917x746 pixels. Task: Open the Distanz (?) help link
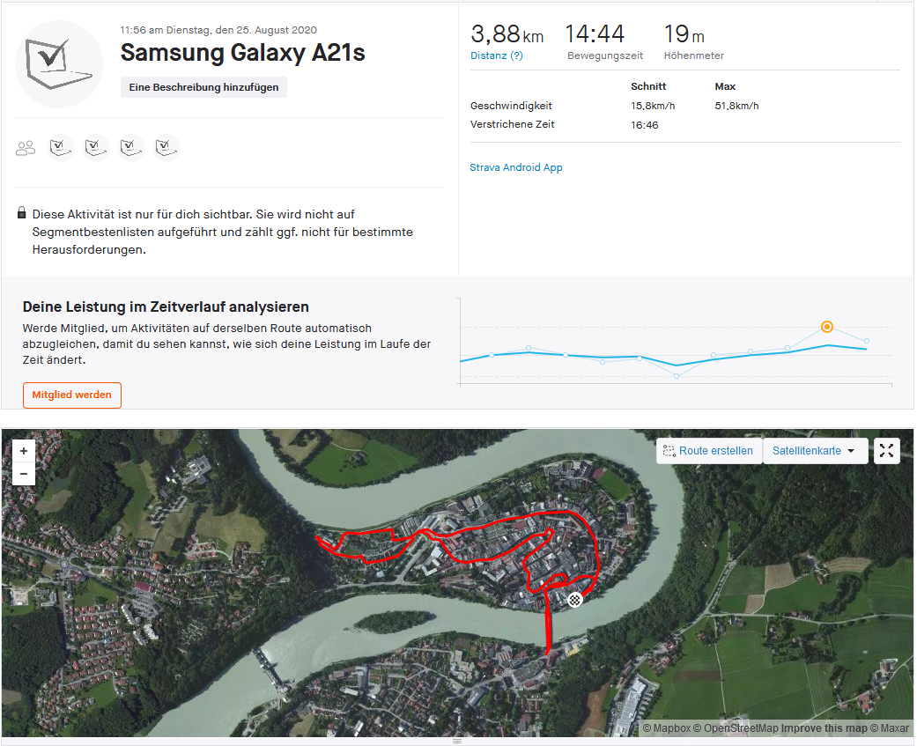[497, 55]
